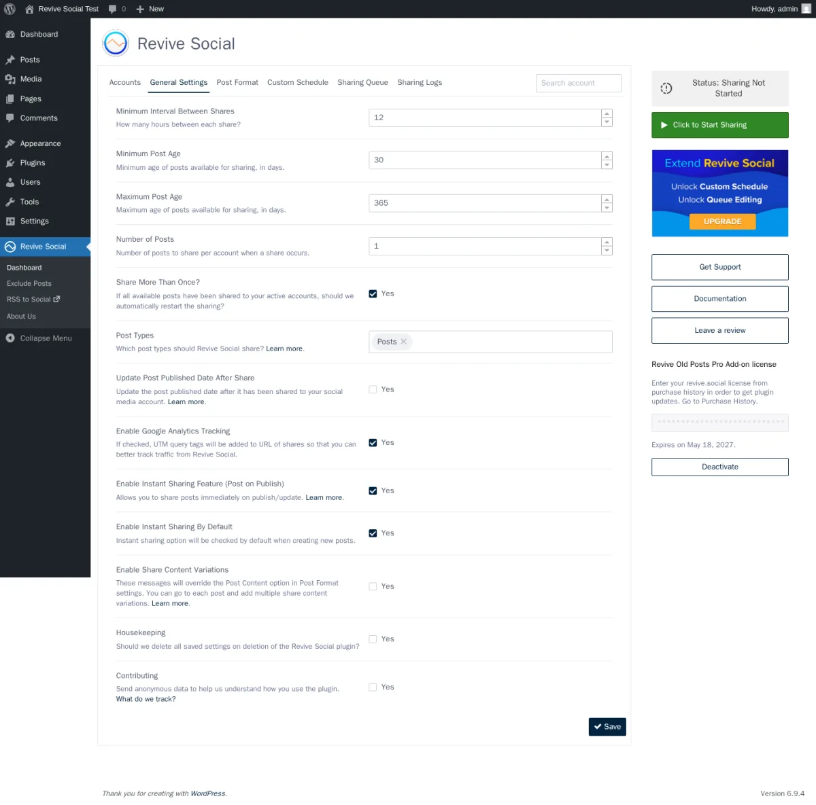Screen dimensions: 816x805
Task: Click the masked license key field
Action: pos(720,423)
